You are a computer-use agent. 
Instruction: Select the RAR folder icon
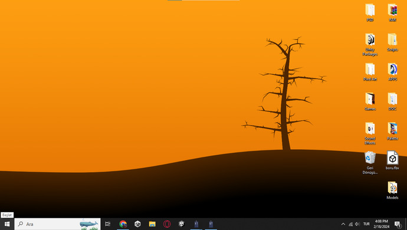[x=392, y=13]
